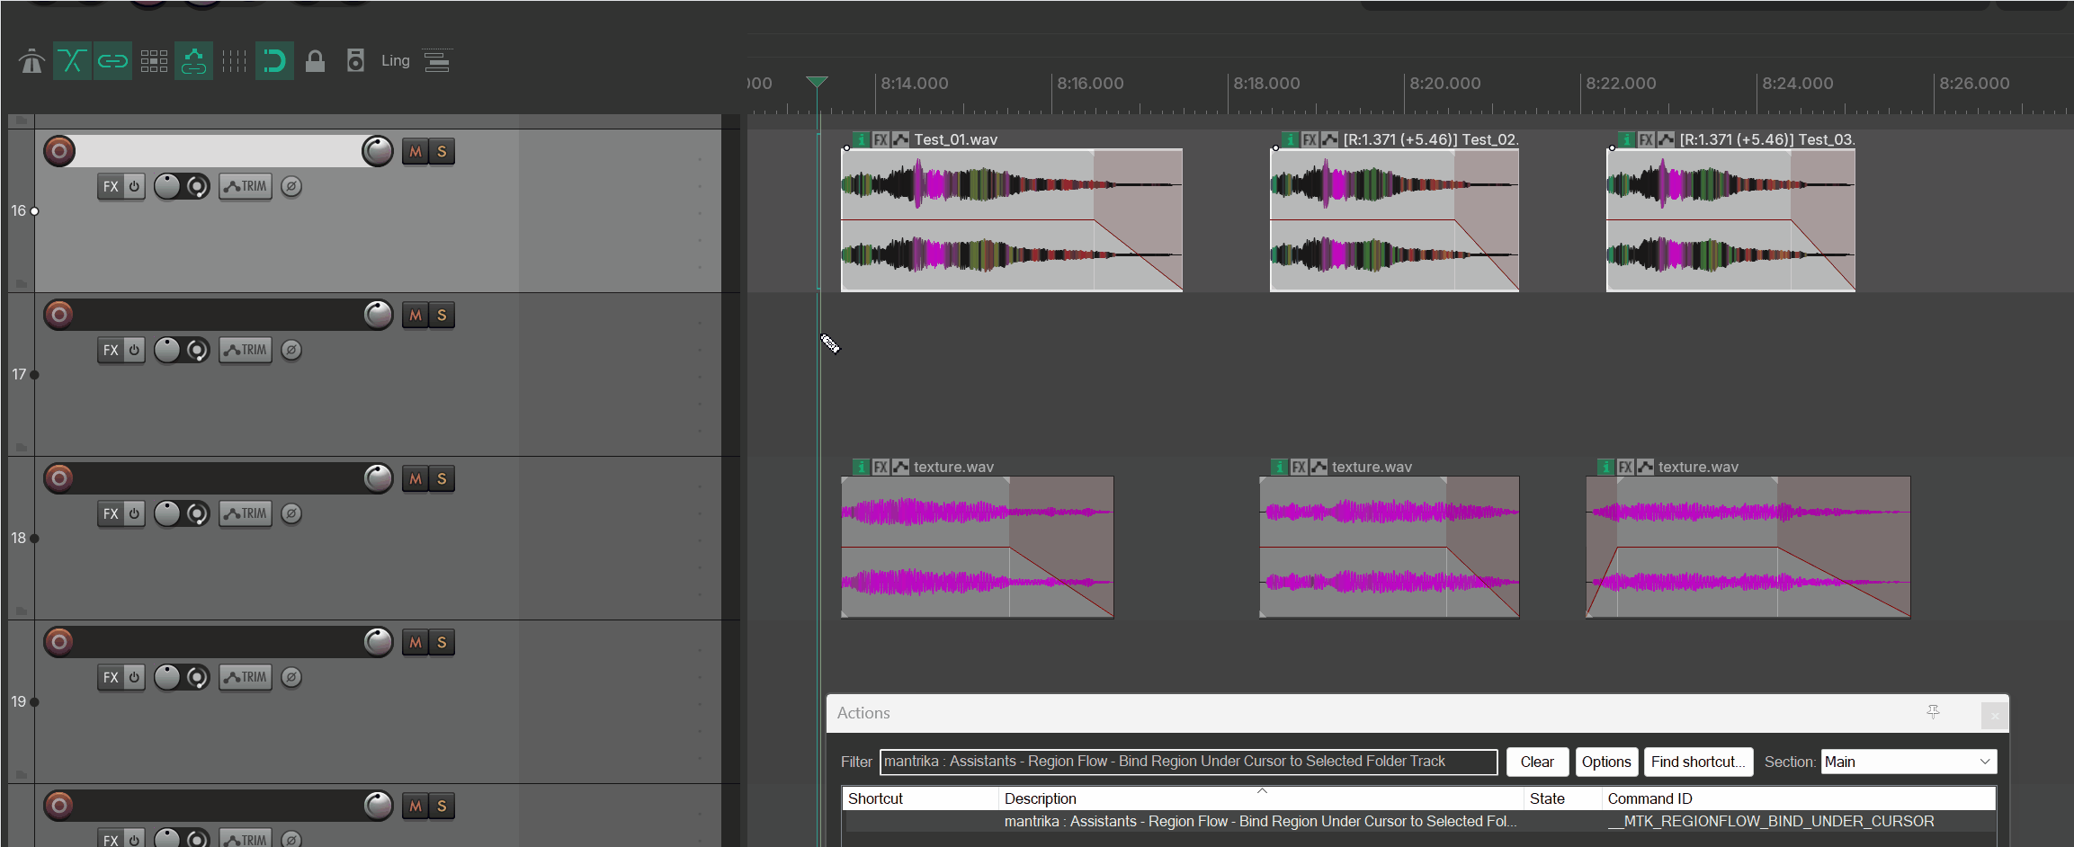Toggle move envelope points with items icon

(x=193, y=61)
